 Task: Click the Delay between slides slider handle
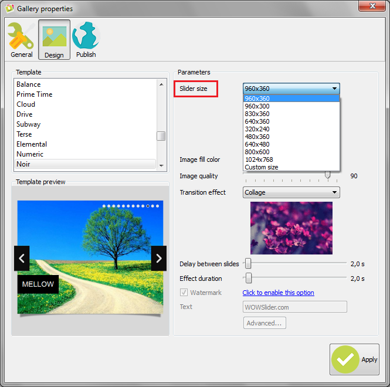point(248,263)
